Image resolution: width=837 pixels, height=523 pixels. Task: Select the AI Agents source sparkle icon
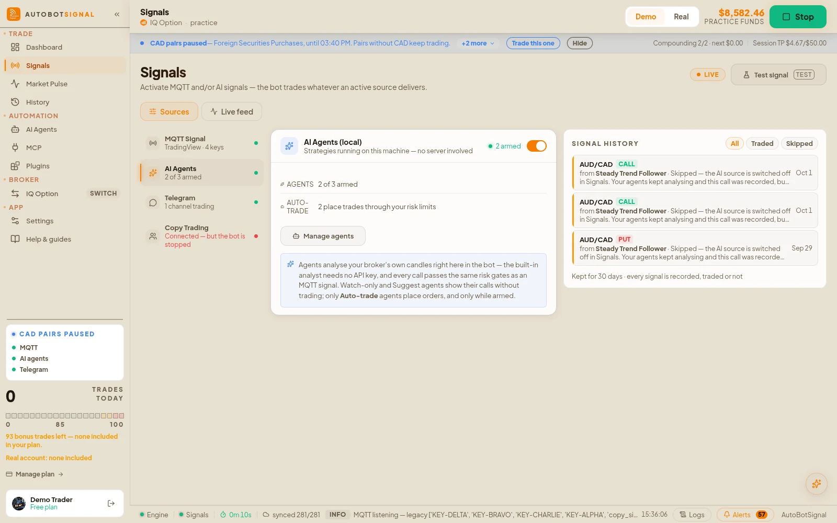pyautogui.click(x=153, y=173)
